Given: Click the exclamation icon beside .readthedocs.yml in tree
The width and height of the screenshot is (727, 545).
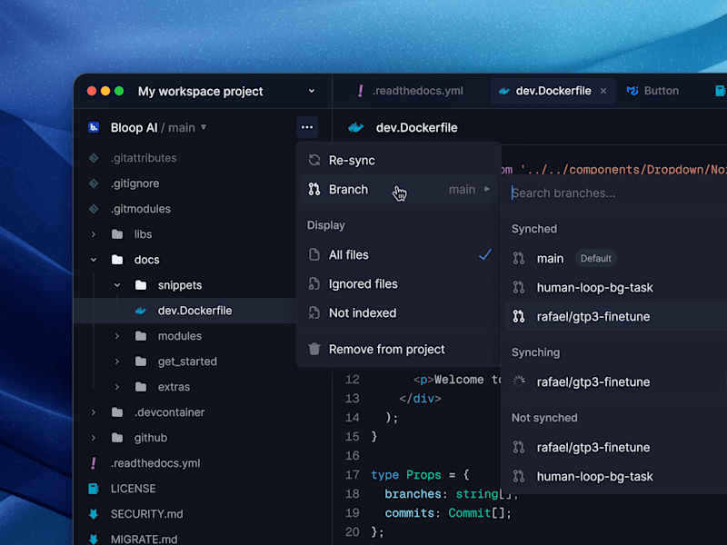Looking at the screenshot, I should pyautogui.click(x=94, y=463).
